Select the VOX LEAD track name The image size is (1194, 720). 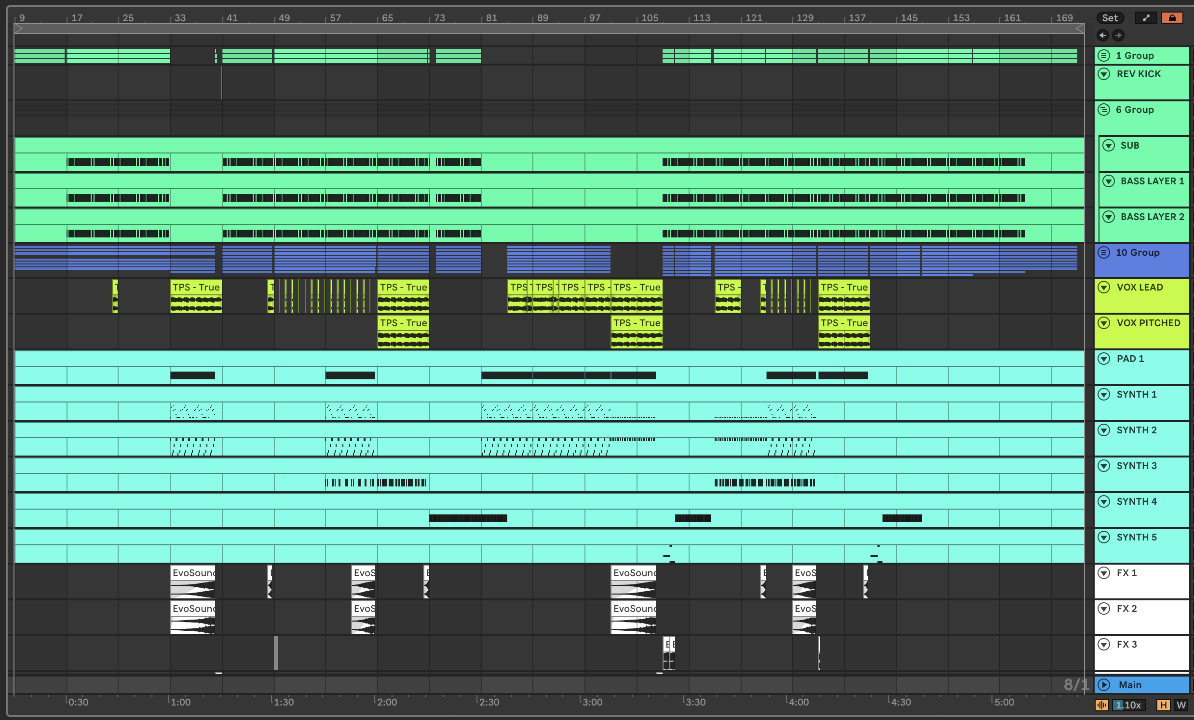[1140, 287]
